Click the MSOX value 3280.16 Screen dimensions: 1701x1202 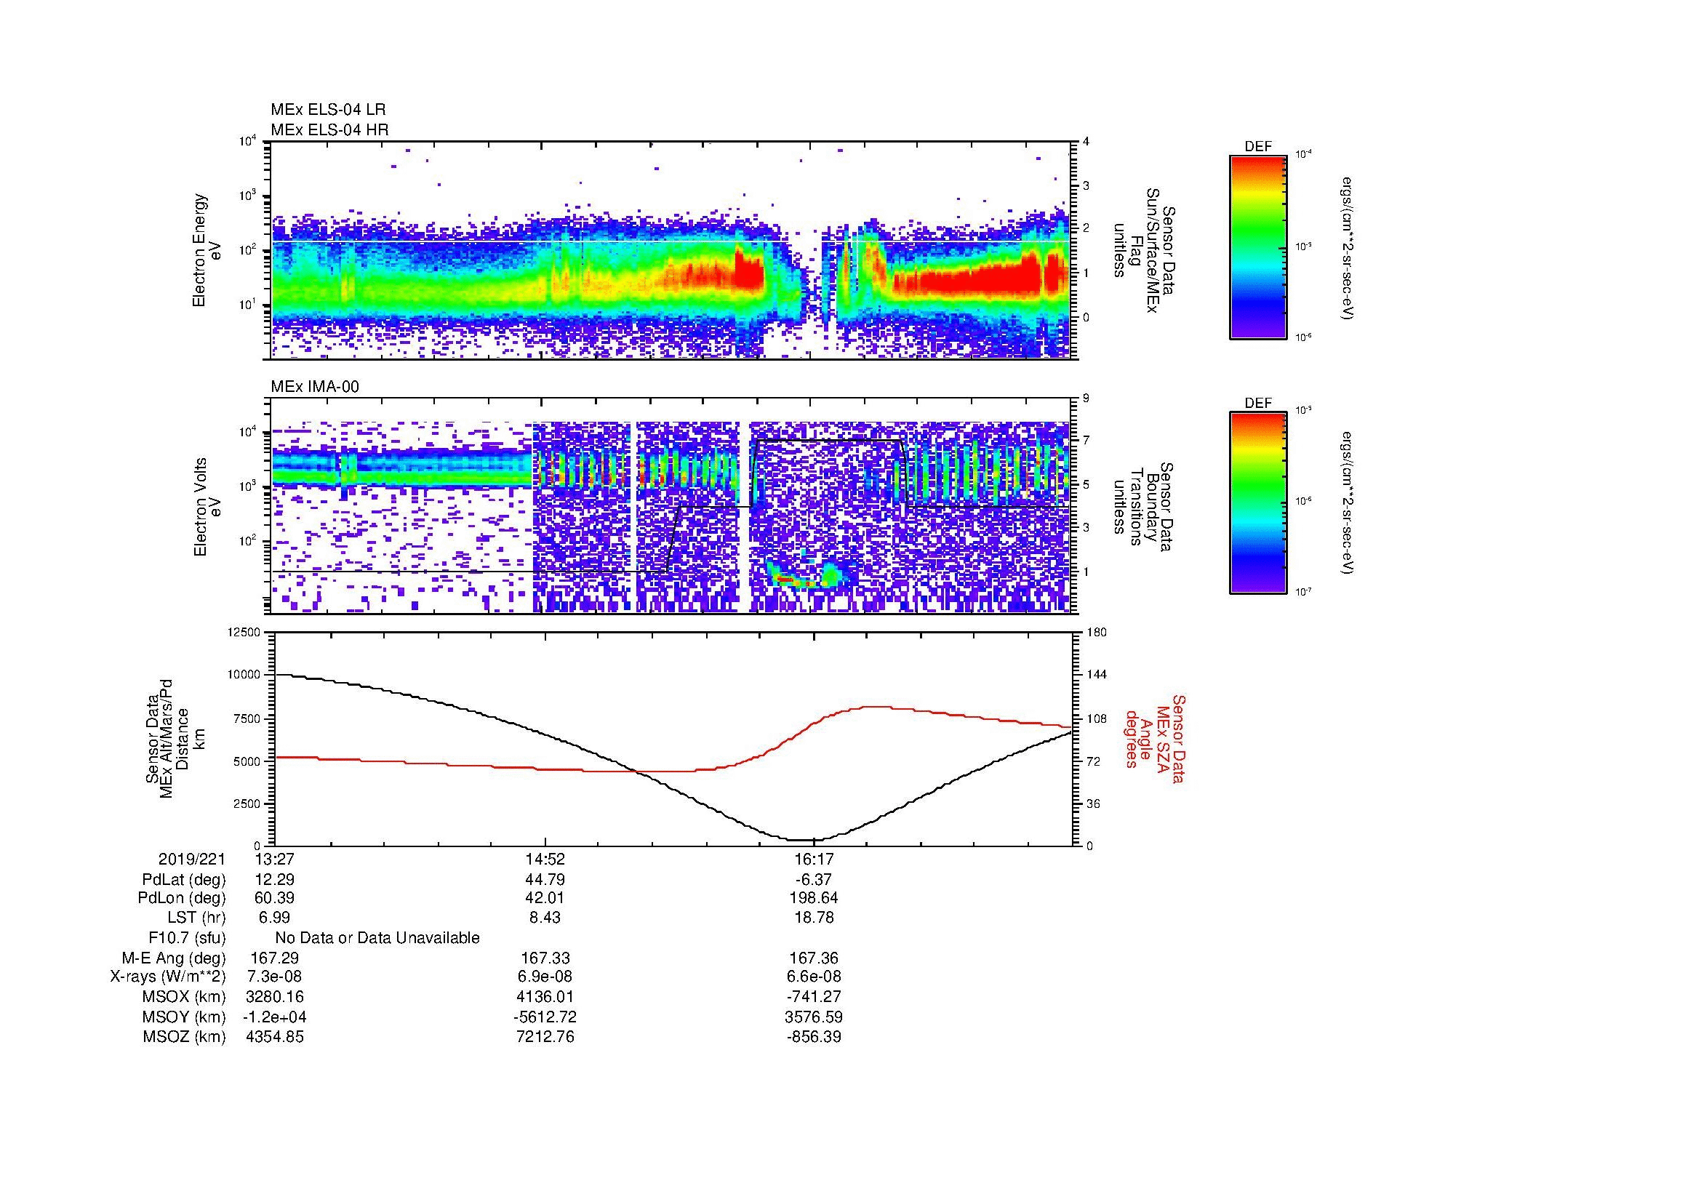tap(274, 998)
